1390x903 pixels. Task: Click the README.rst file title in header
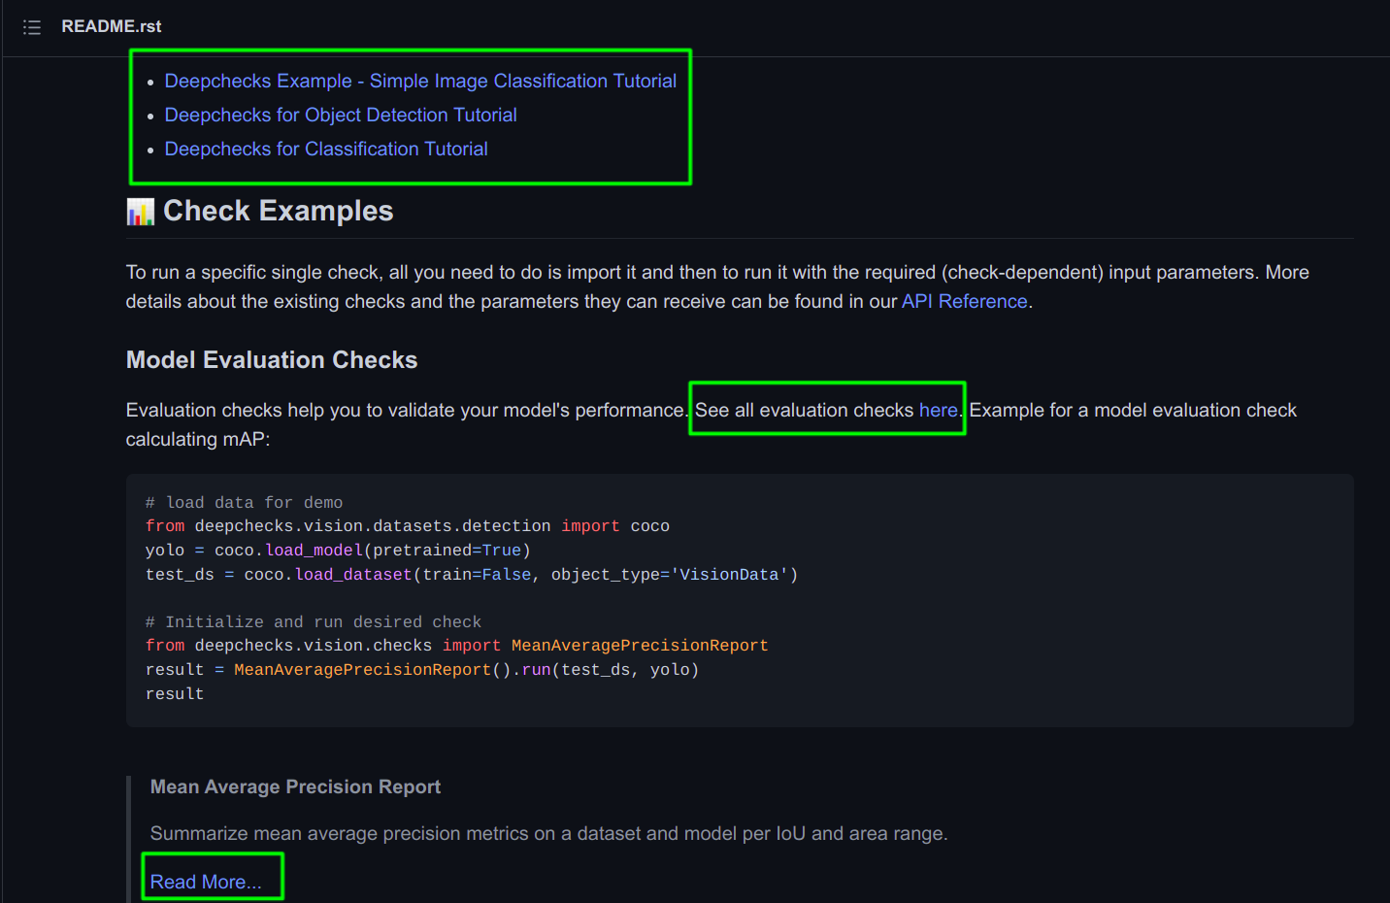pyautogui.click(x=111, y=26)
